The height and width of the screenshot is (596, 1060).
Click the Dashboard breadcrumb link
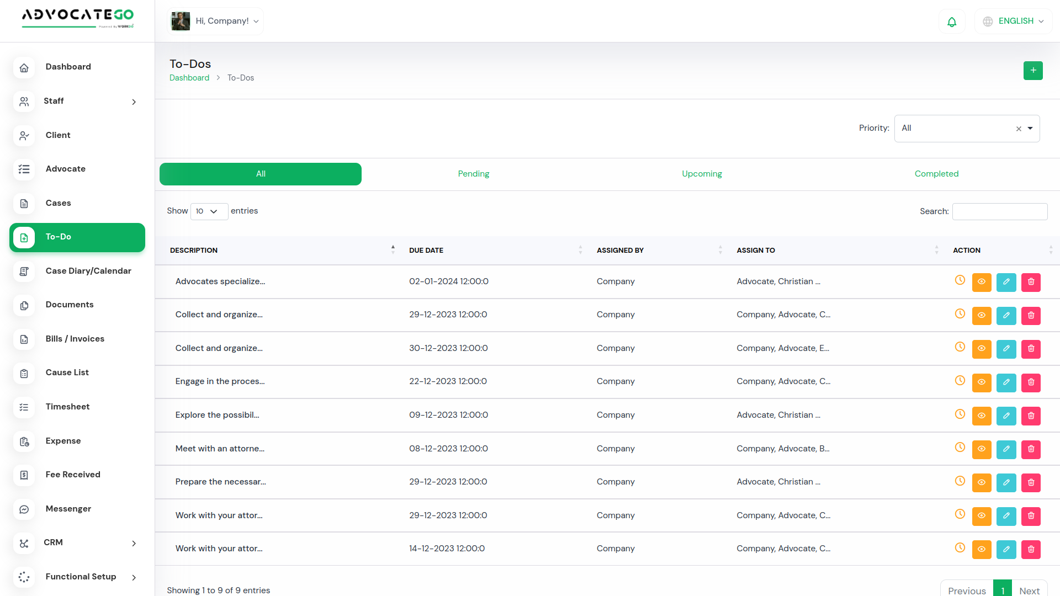point(189,78)
